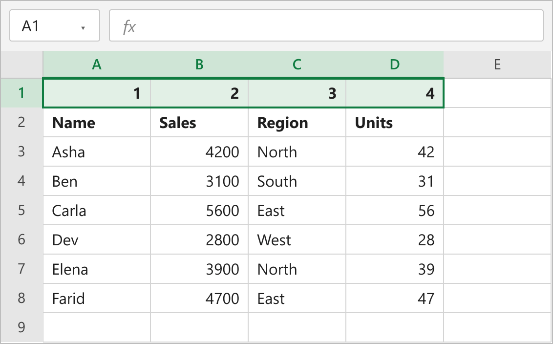
Task: Click cell A1 containing bold 1
Action: [x=97, y=93]
